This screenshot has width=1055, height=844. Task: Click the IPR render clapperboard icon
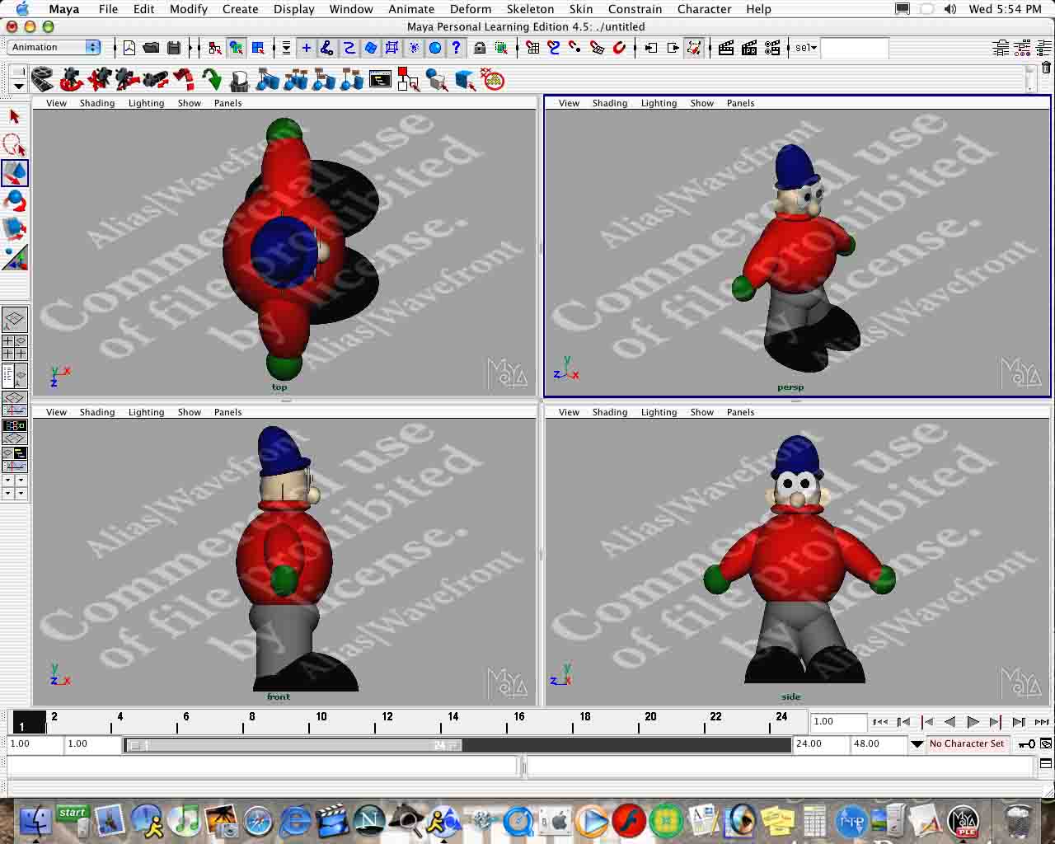click(x=748, y=48)
